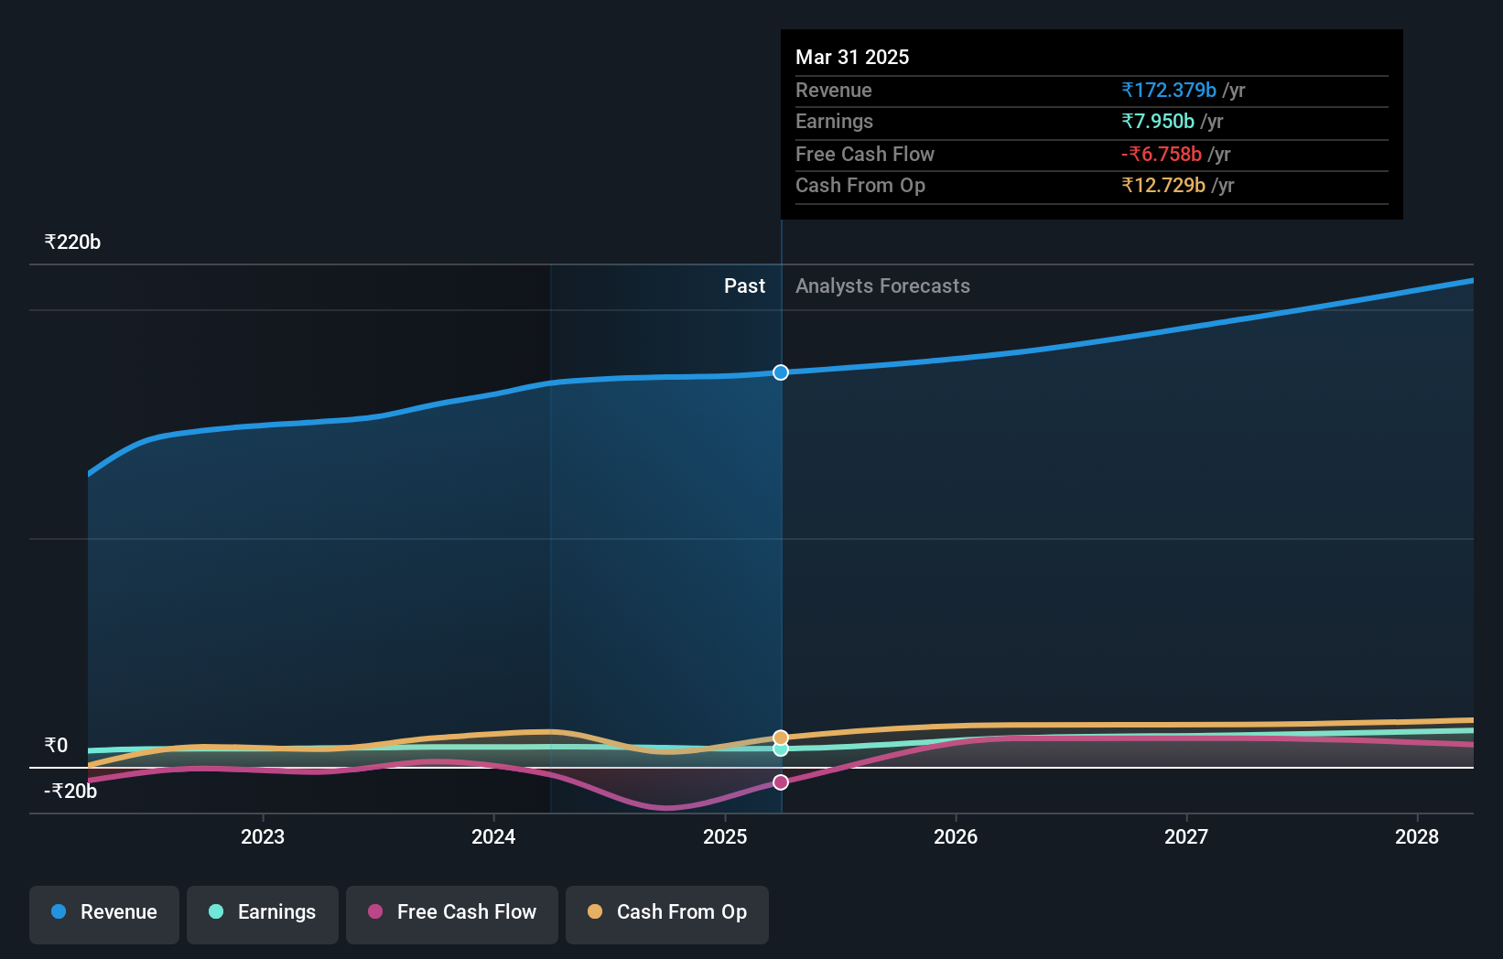Image resolution: width=1503 pixels, height=959 pixels.
Task: Click the ₹220b y-axis label
Action: 72,242
